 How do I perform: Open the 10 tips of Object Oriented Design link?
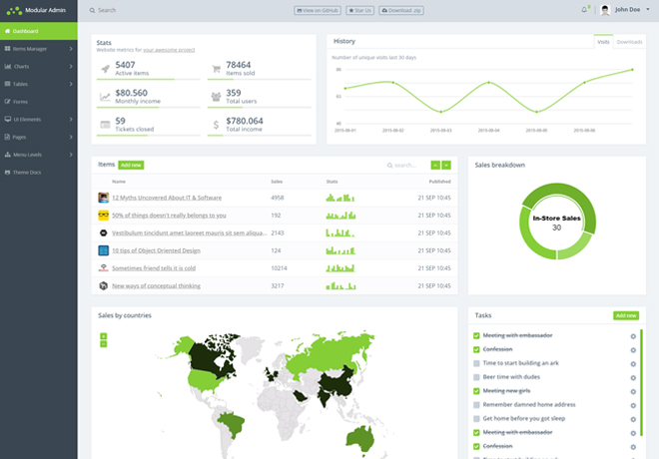click(156, 250)
